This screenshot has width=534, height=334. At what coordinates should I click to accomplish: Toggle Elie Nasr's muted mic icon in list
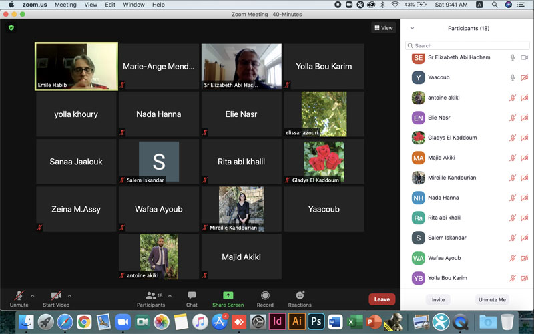point(513,118)
